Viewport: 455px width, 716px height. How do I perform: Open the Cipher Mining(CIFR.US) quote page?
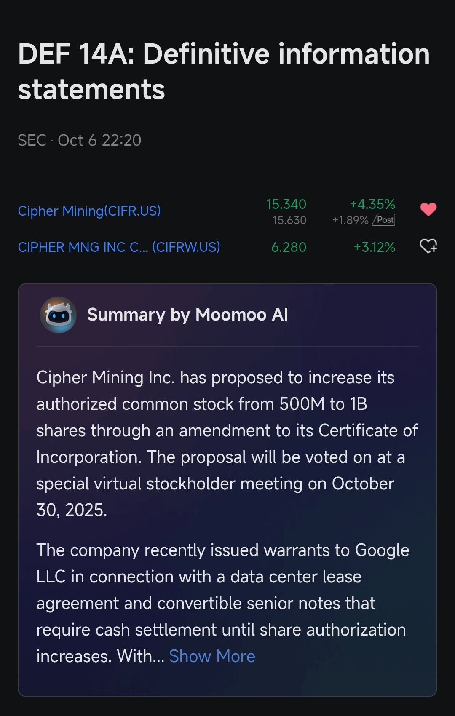tap(90, 211)
